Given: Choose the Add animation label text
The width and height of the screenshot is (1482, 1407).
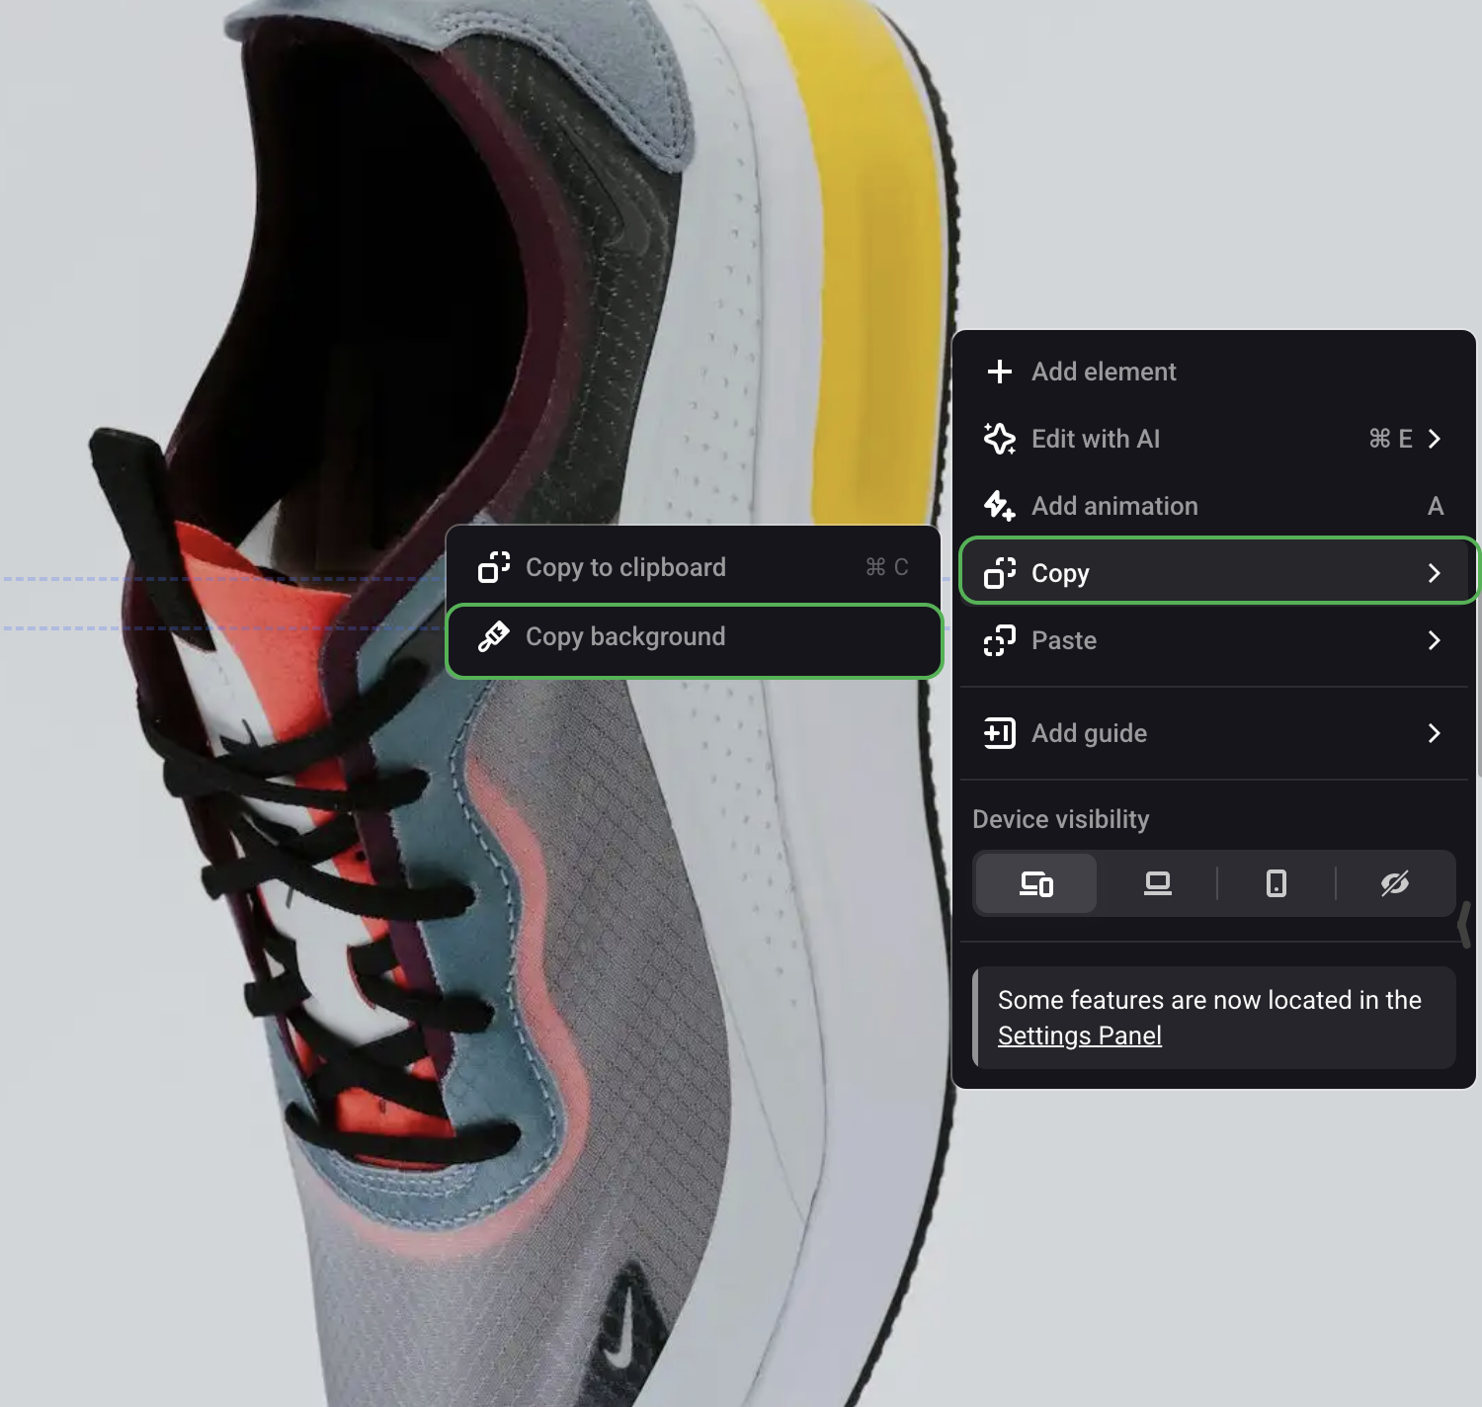Looking at the screenshot, I should (x=1113, y=506).
